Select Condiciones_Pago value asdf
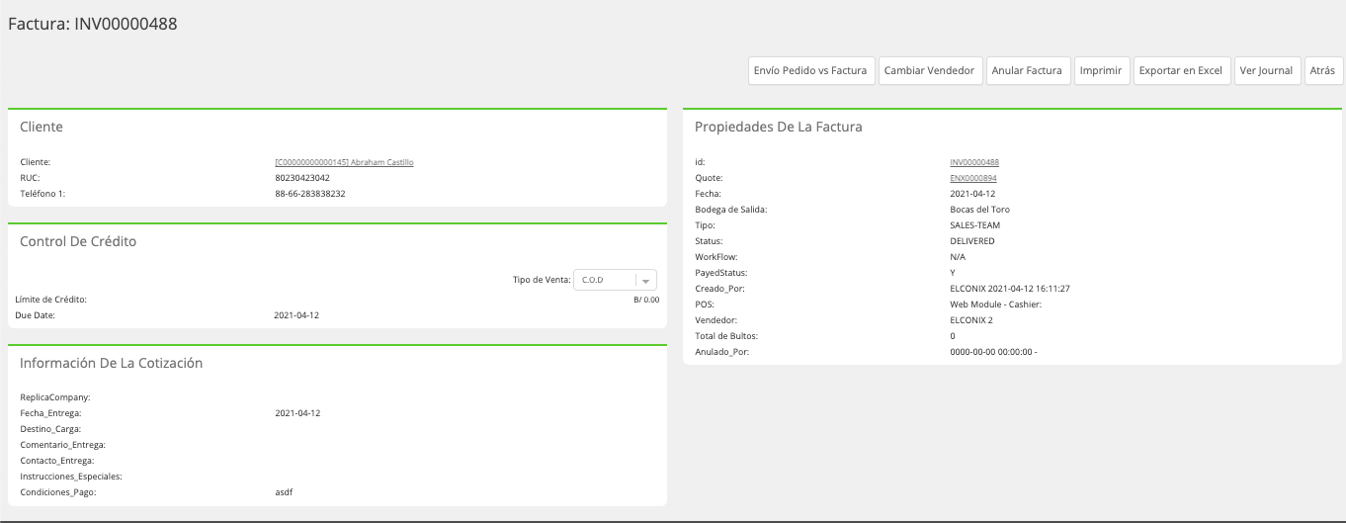This screenshot has width=1346, height=523. (284, 492)
